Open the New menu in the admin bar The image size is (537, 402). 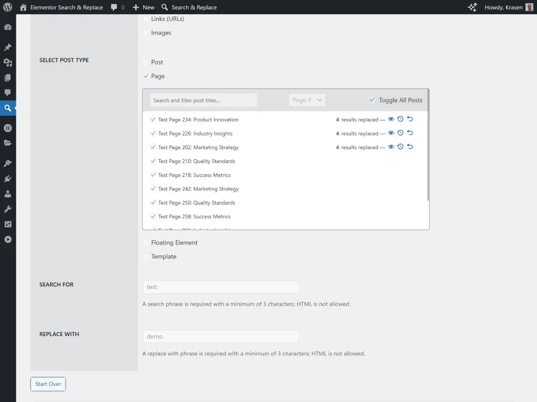tap(143, 7)
